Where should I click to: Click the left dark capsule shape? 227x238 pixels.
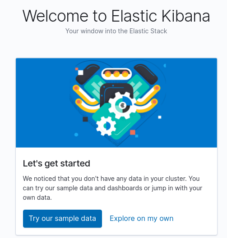[x=88, y=74]
